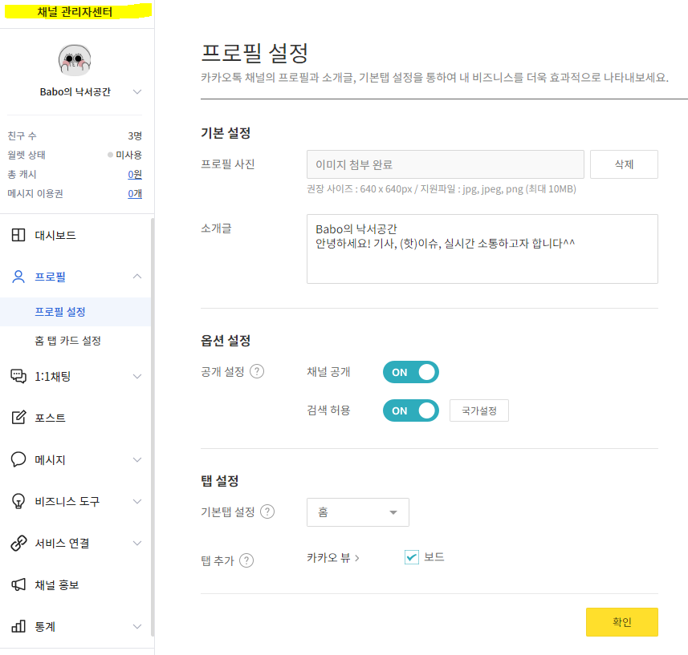Open the 기본탭 설정 dropdown showing 홈
The height and width of the screenshot is (655, 688).
coord(357,511)
